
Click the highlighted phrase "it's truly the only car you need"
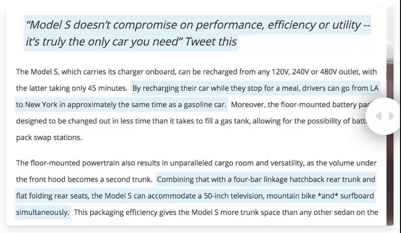[x=102, y=42]
